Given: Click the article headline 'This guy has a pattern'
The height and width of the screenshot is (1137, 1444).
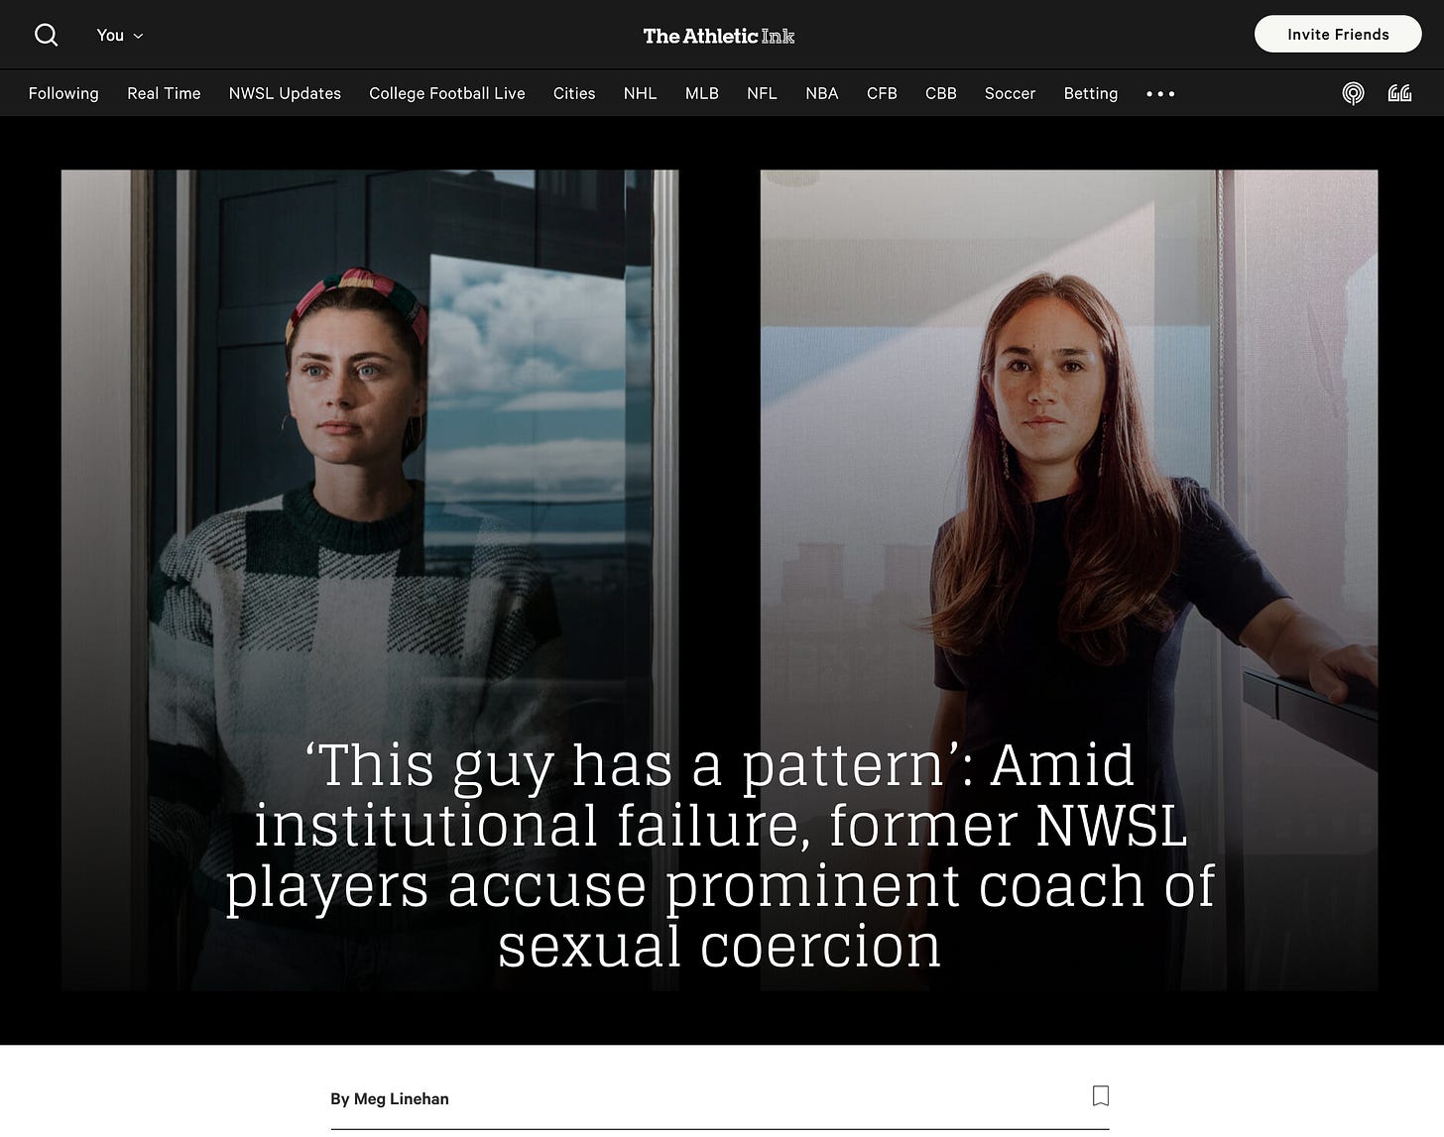Looking at the screenshot, I should (720, 854).
